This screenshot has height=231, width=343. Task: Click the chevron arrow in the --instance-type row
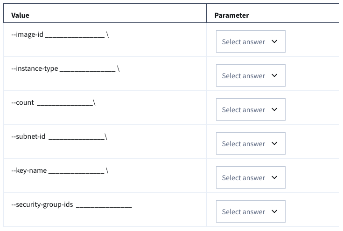274,75
